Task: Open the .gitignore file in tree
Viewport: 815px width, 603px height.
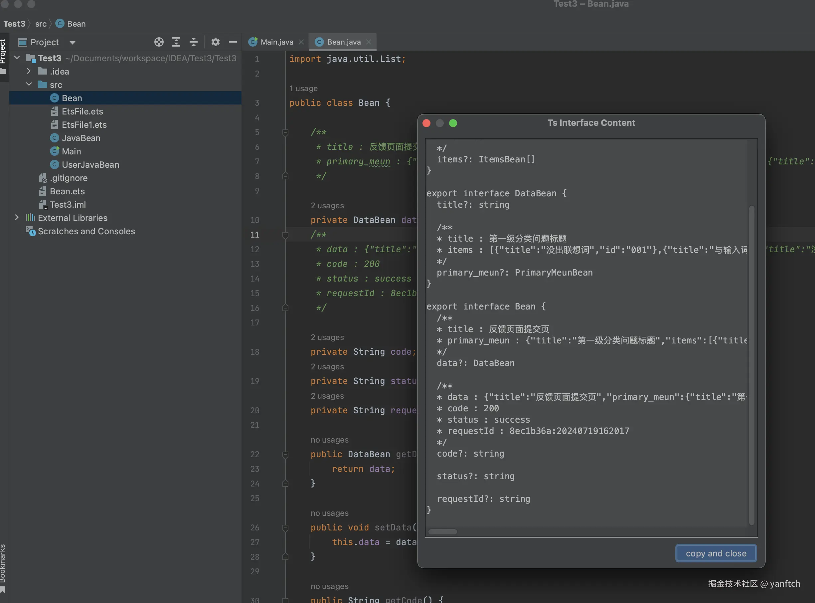Action: (69, 178)
